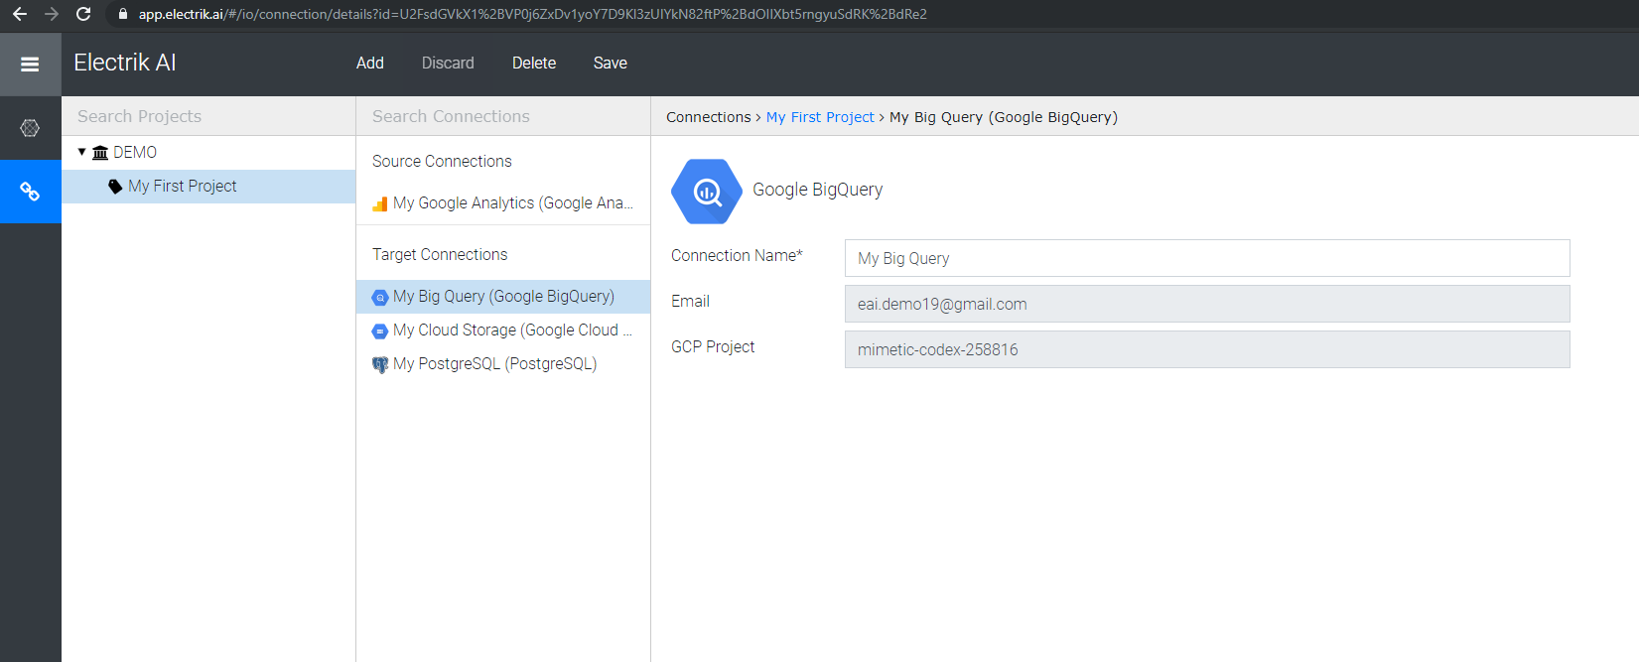Click the Electrik AI title

point(125,63)
